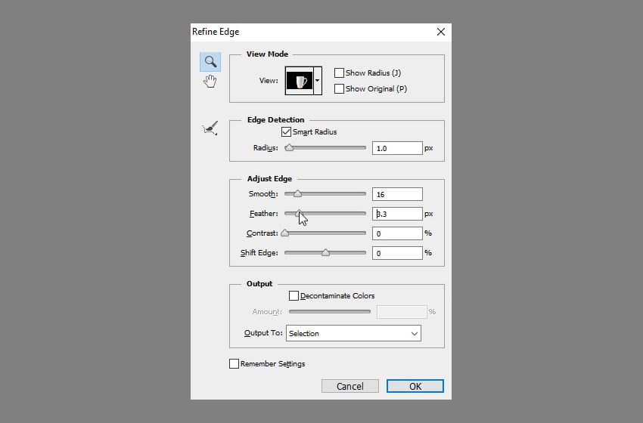Click the Radius value field
This screenshot has width=643, height=423.
coord(397,148)
